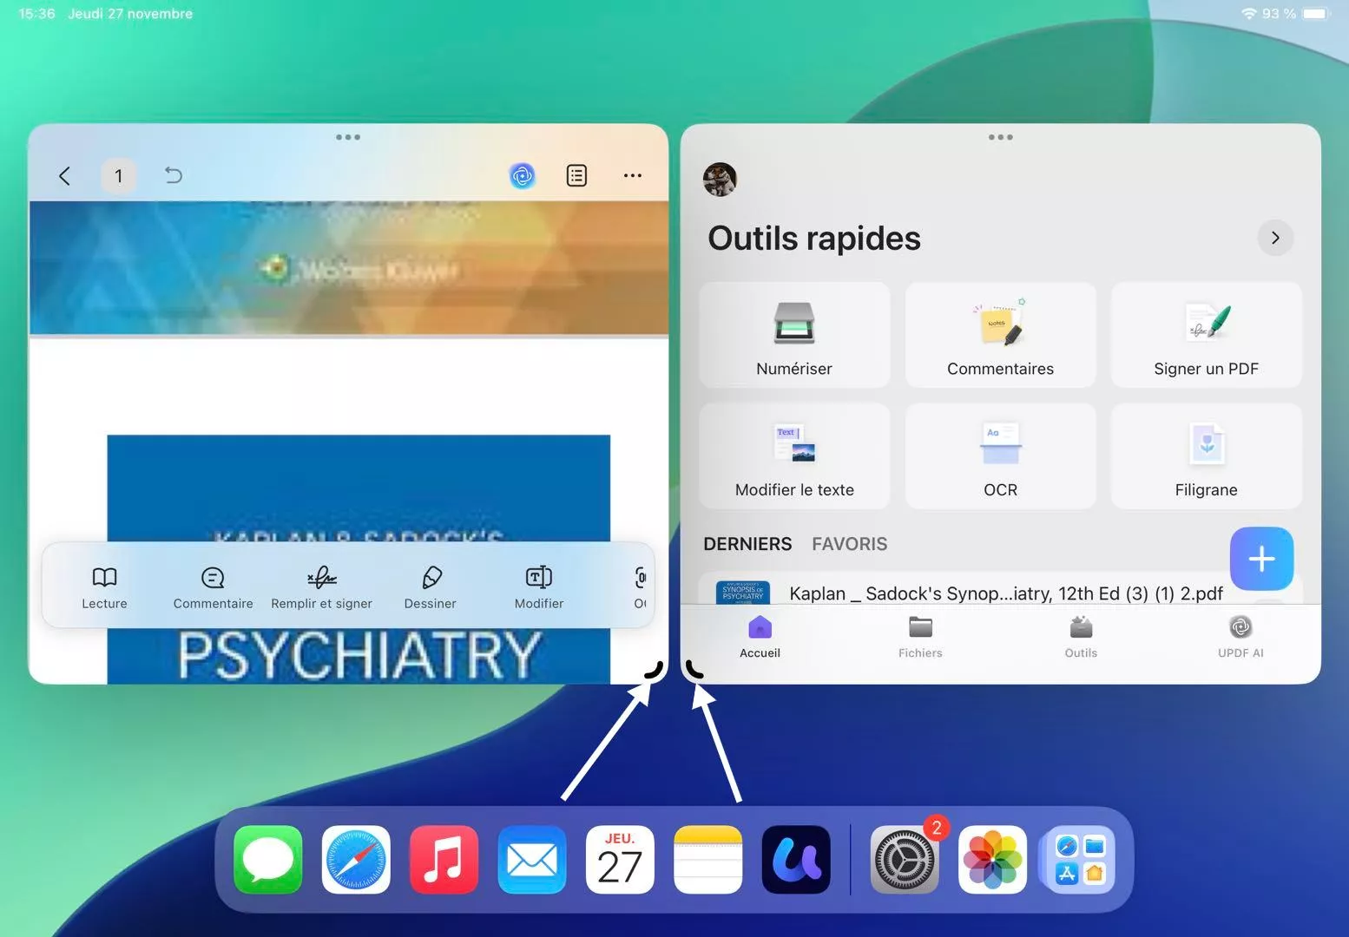Open the document outline list icon
This screenshot has width=1349, height=937.
pos(576,176)
